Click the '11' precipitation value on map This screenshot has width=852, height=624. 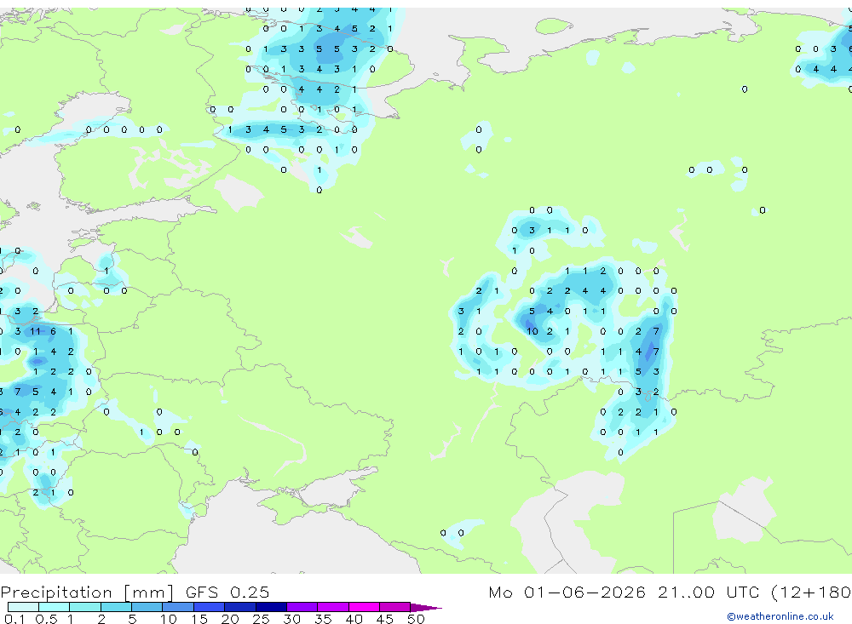click(35, 331)
